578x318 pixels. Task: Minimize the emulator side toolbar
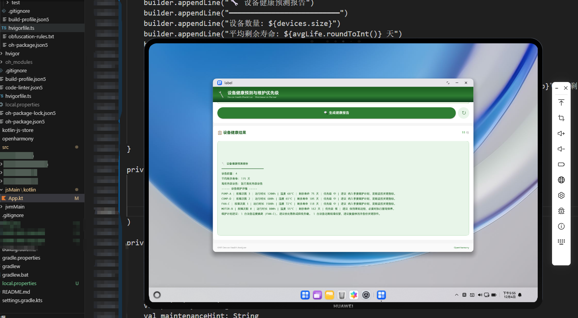point(557,88)
